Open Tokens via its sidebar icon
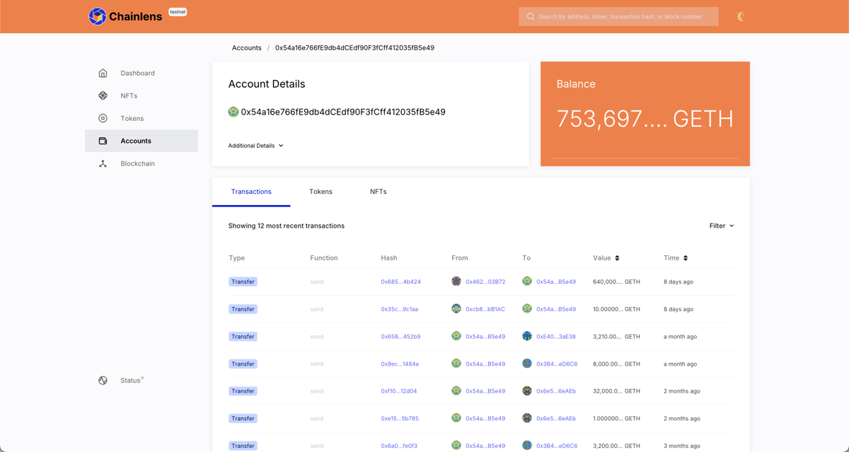The image size is (849, 452). 103,118
